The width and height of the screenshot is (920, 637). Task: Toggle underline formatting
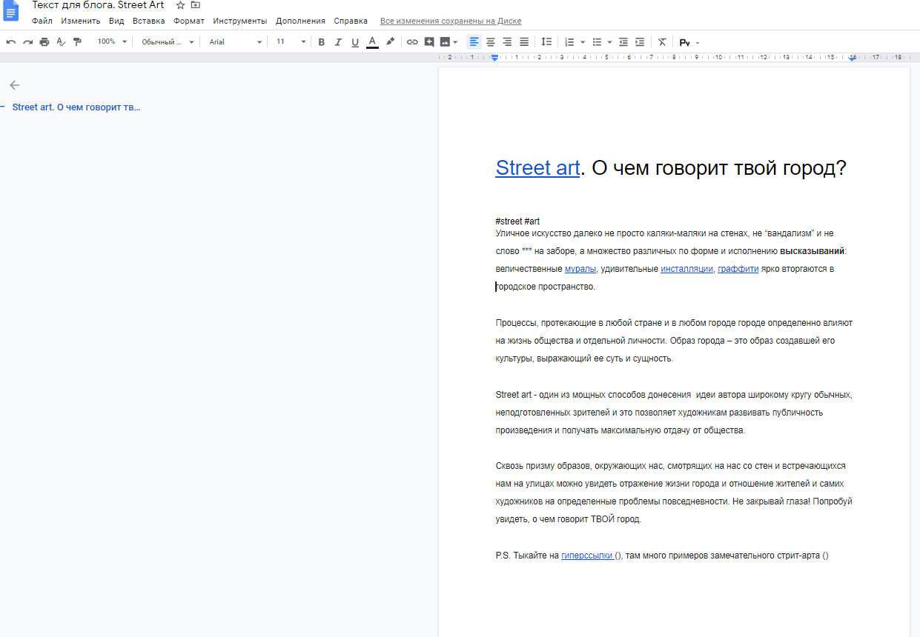[x=355, y=42]
